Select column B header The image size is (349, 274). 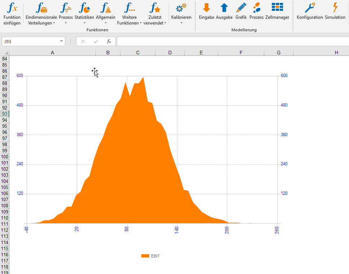[x=108, y=53]
